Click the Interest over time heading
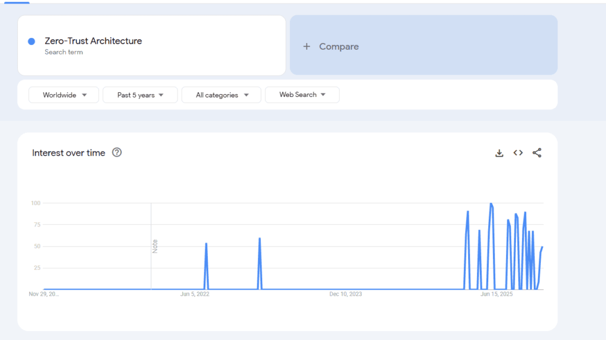 69,153
